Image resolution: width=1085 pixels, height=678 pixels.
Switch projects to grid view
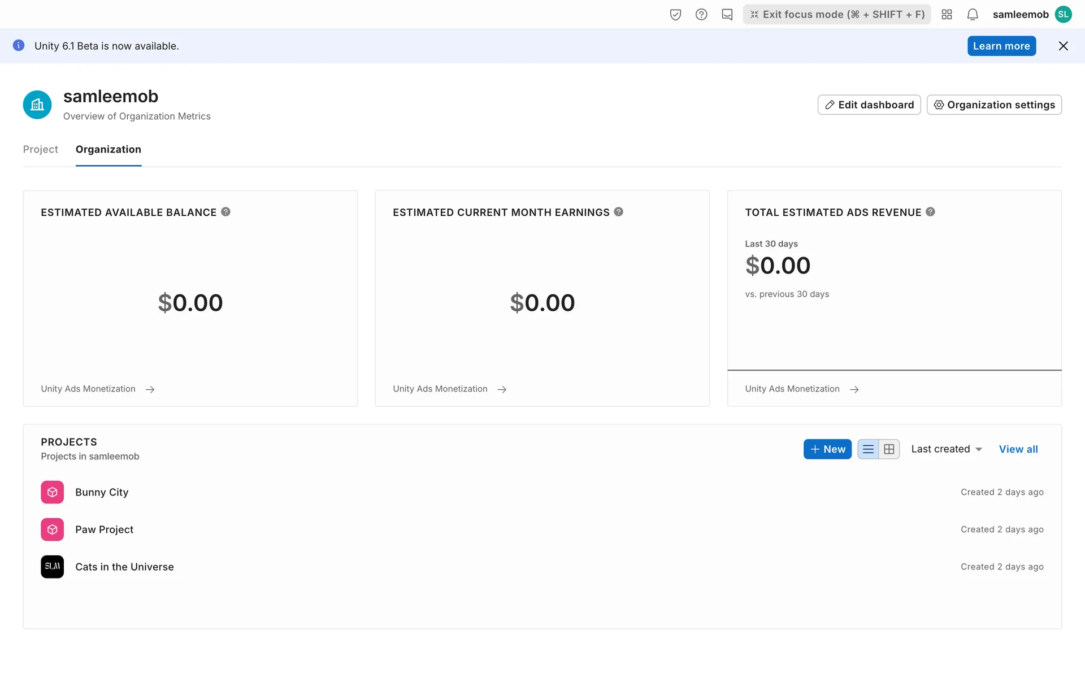889,449
